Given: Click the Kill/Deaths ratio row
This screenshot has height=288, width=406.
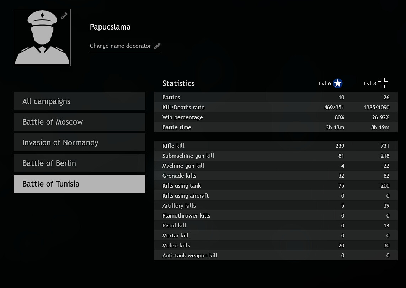Looking at the screenshot, I should [x=276, y=107].
